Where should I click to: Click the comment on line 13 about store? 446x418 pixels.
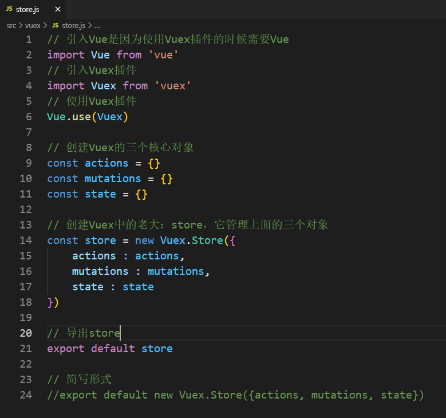(188, 225)
